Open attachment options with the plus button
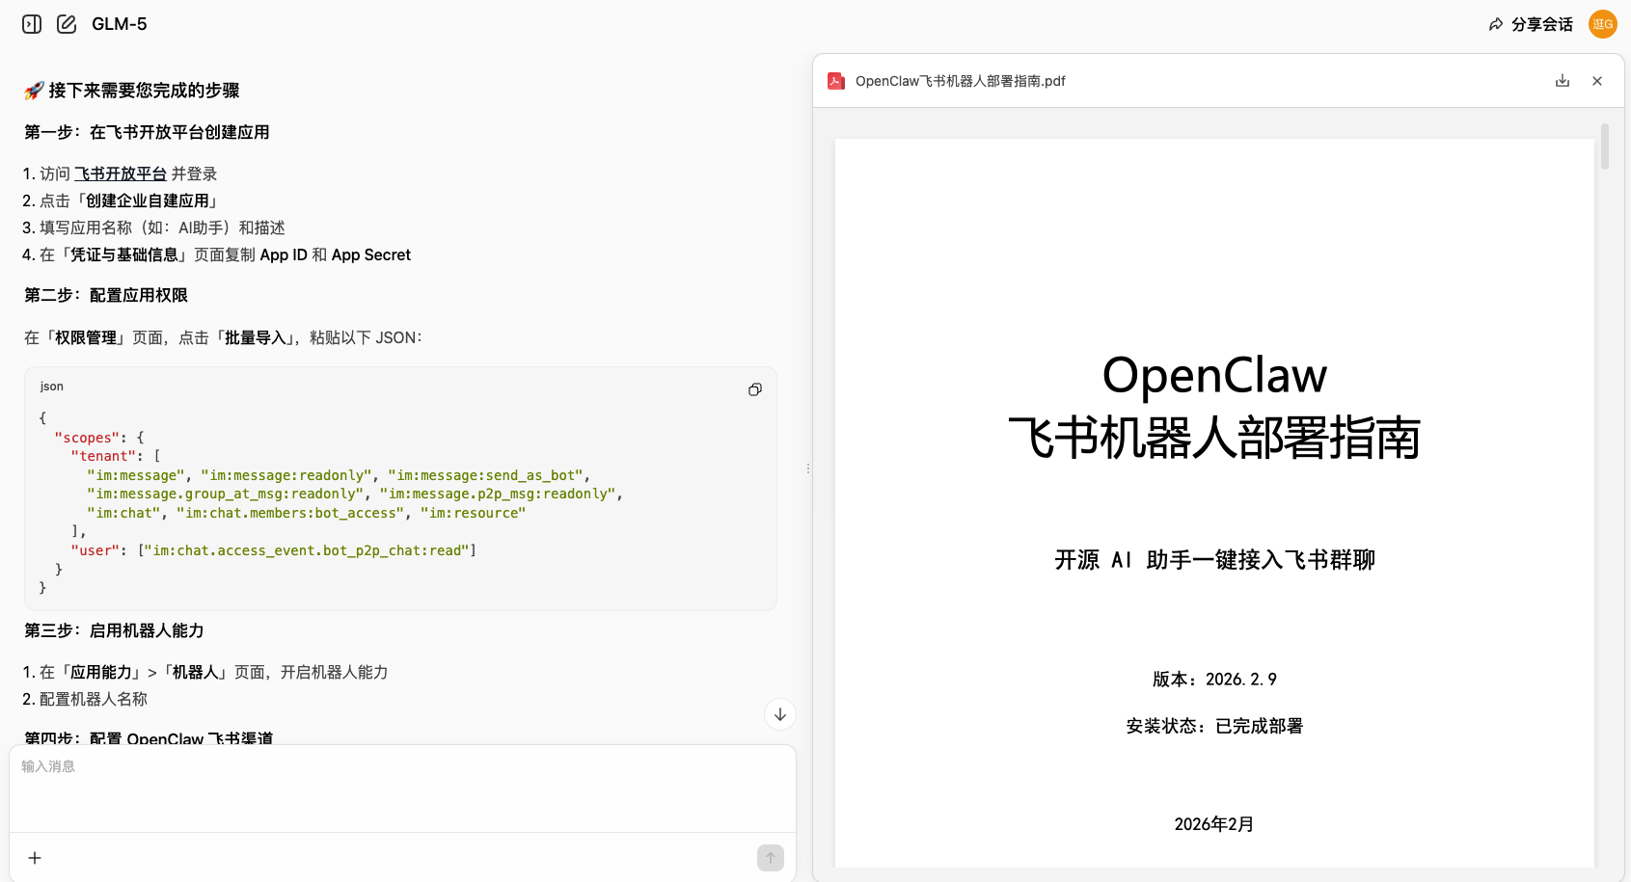 click(x=35, y=857)
